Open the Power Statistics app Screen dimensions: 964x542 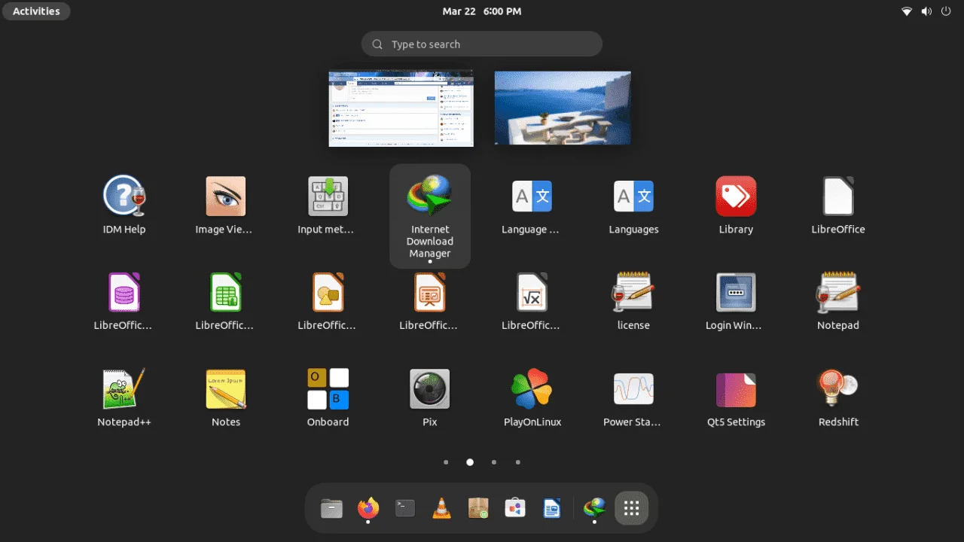pyautogui.click(x=633, y=398)
